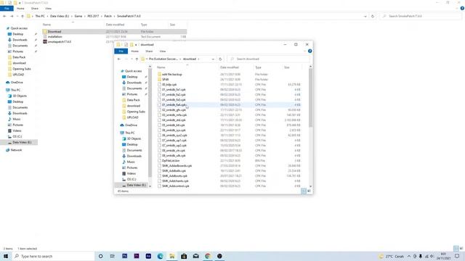465x261 pixels.
Task: Open Music in download window sidebar
Action: (131, 162)
